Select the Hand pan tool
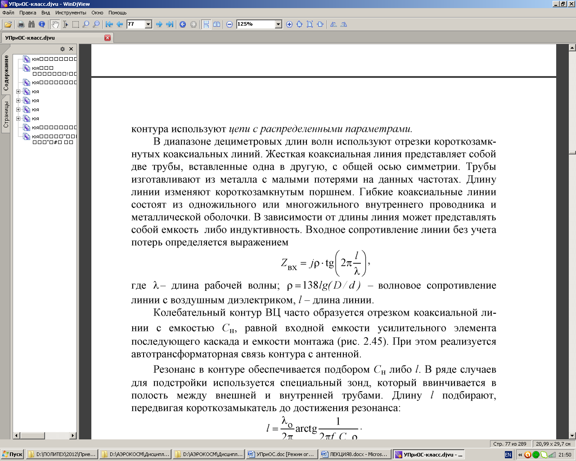 pyautogui.click(x=55, y=24)
